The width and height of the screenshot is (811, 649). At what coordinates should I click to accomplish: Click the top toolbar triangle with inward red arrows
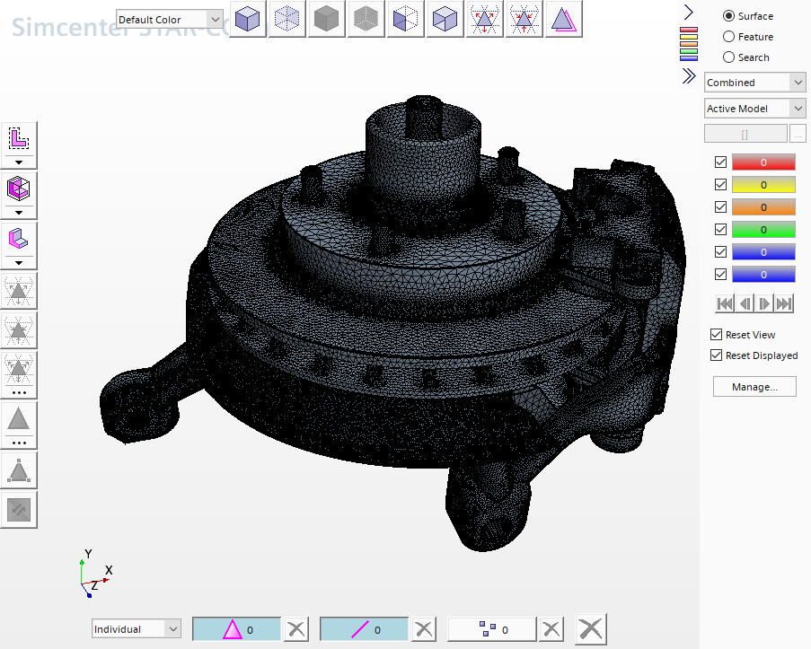(x=524, y=19)
